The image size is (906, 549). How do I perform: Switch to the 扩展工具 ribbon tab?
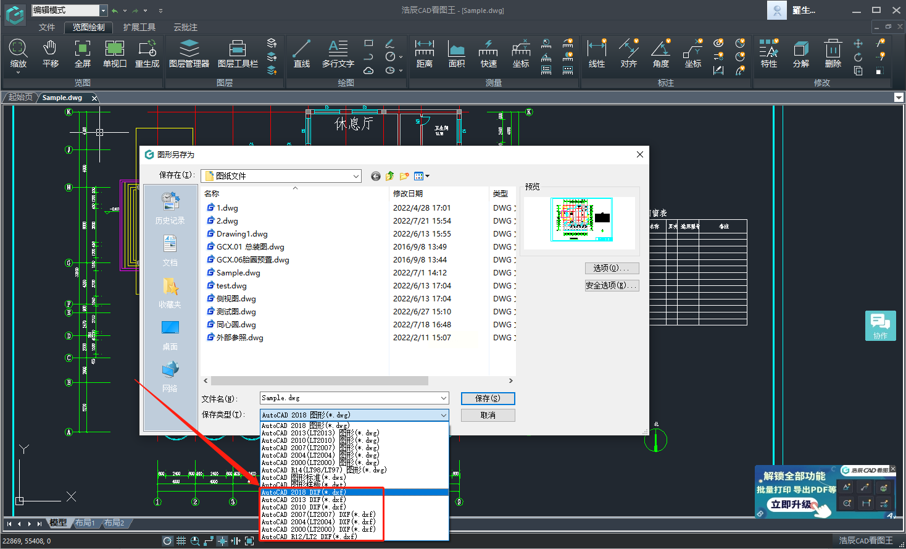coord(139,27)
